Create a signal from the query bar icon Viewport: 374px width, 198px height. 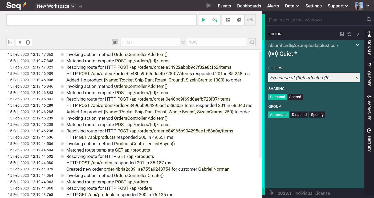(250, 20)
